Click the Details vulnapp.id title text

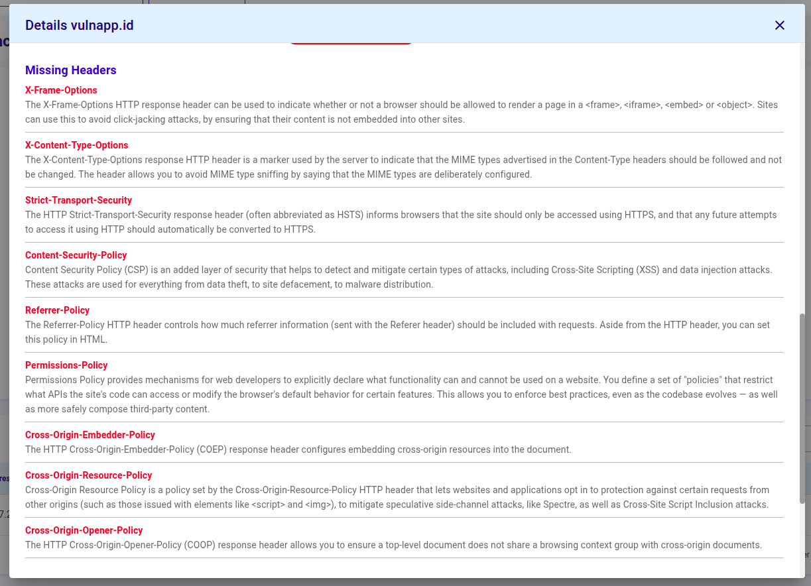point(79,25)
